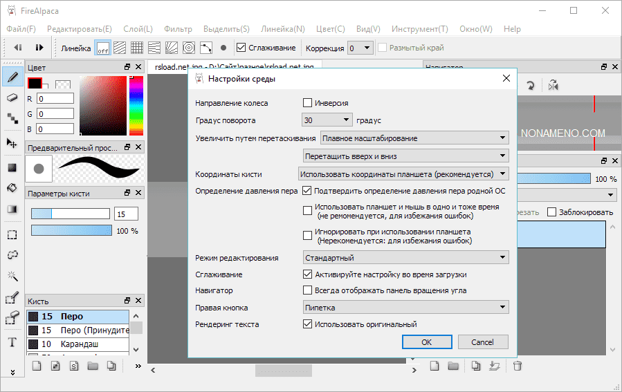Click OK to confirm settings
622x392 pixels.
click(x=427, y=342)
